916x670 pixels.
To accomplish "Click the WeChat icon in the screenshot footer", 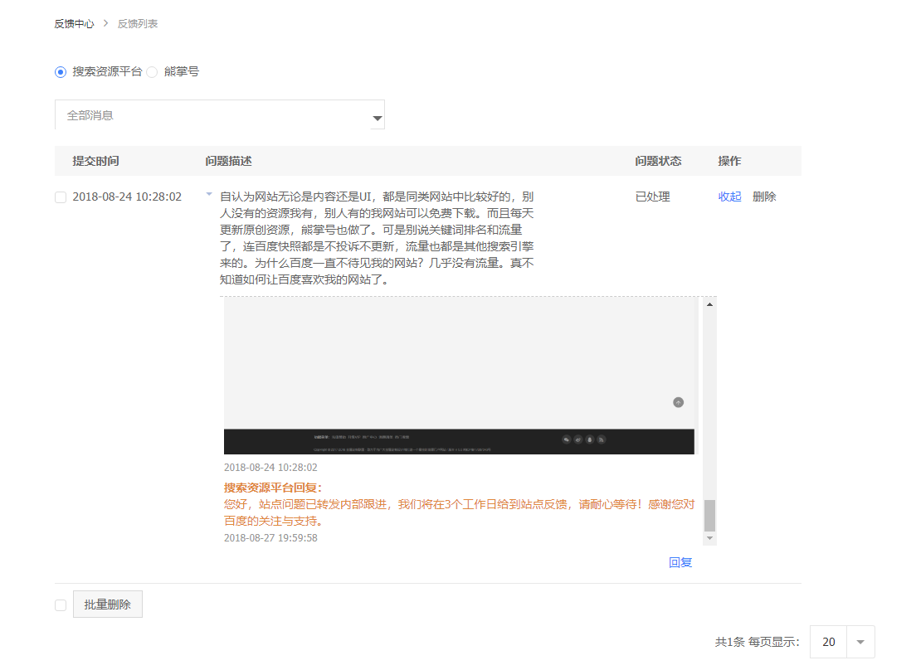I will pos(567,439).
